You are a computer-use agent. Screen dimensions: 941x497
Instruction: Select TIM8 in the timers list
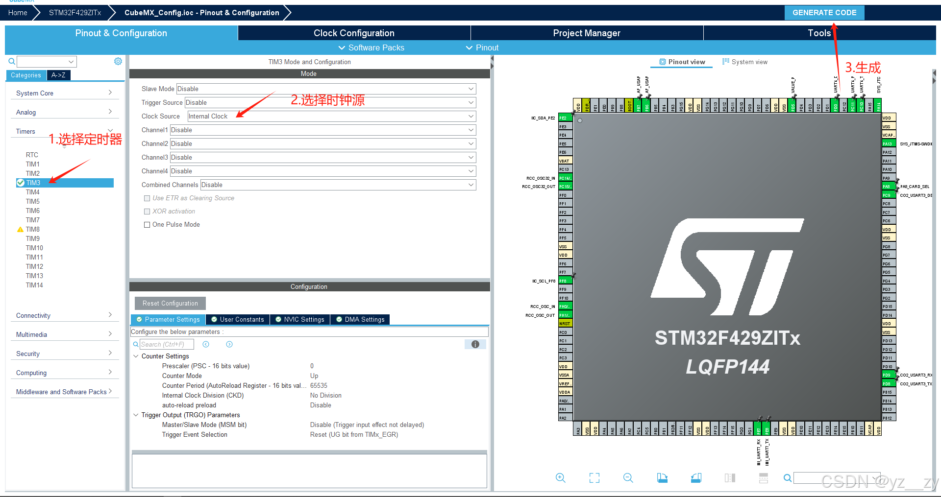[33, 229]
